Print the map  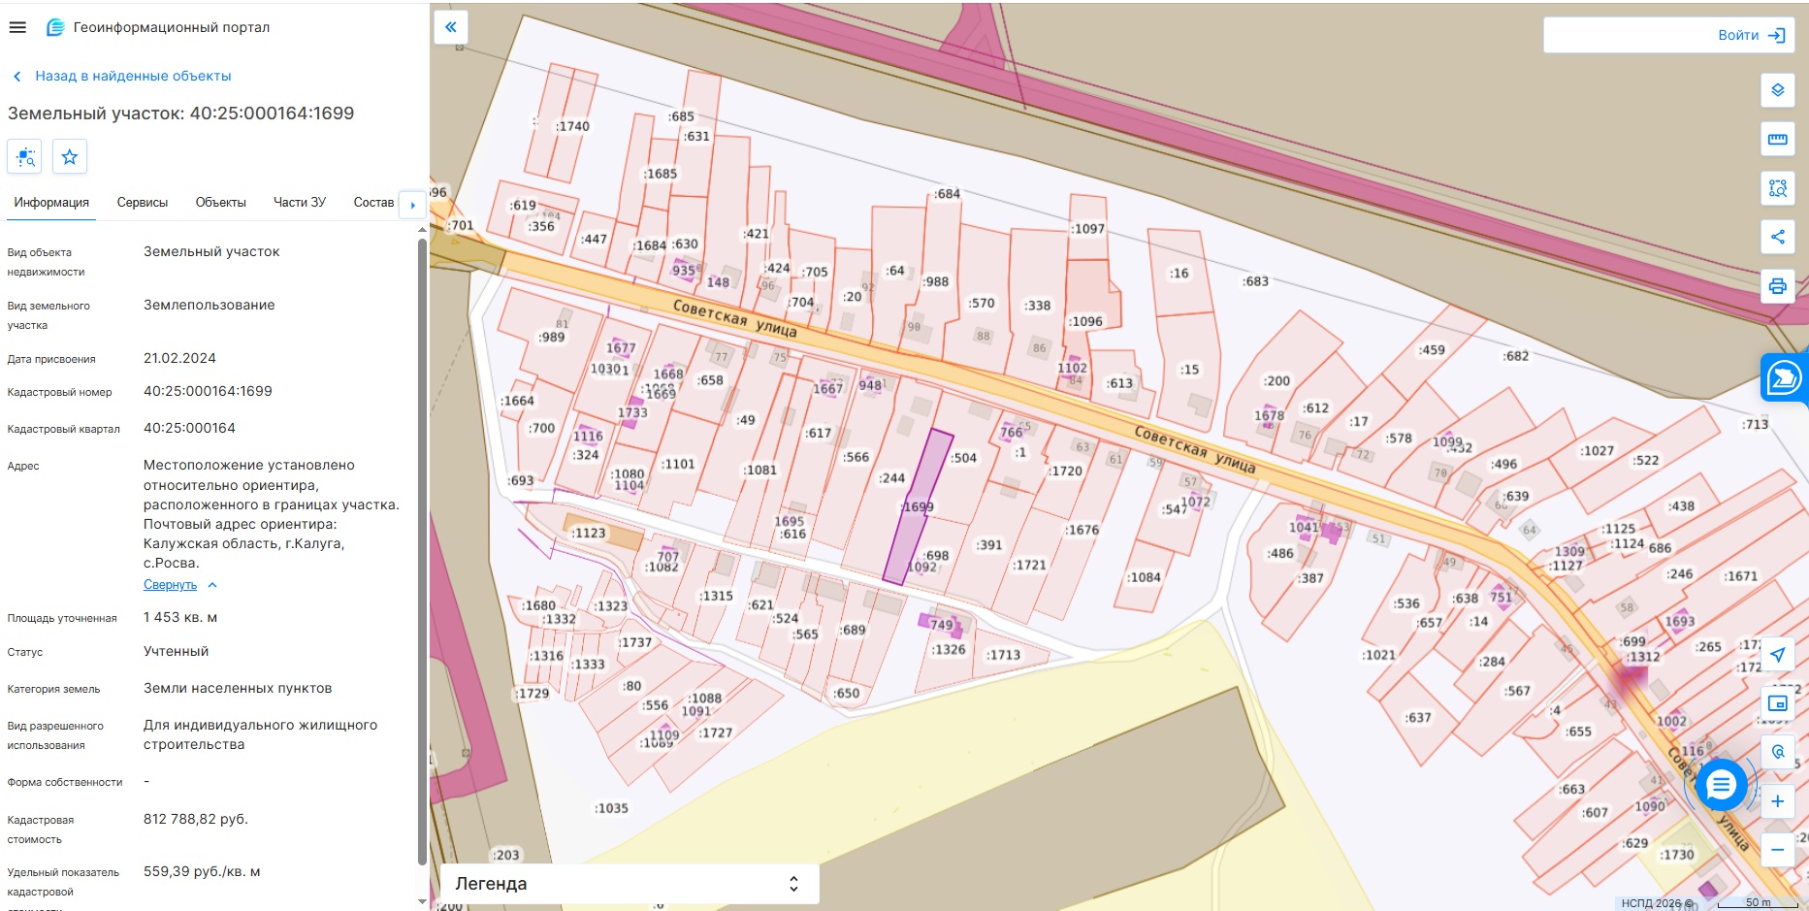pos(1777,286)
